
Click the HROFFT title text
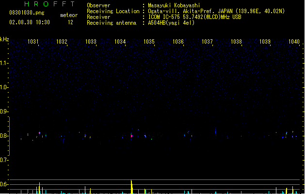(x=50, y=4)
